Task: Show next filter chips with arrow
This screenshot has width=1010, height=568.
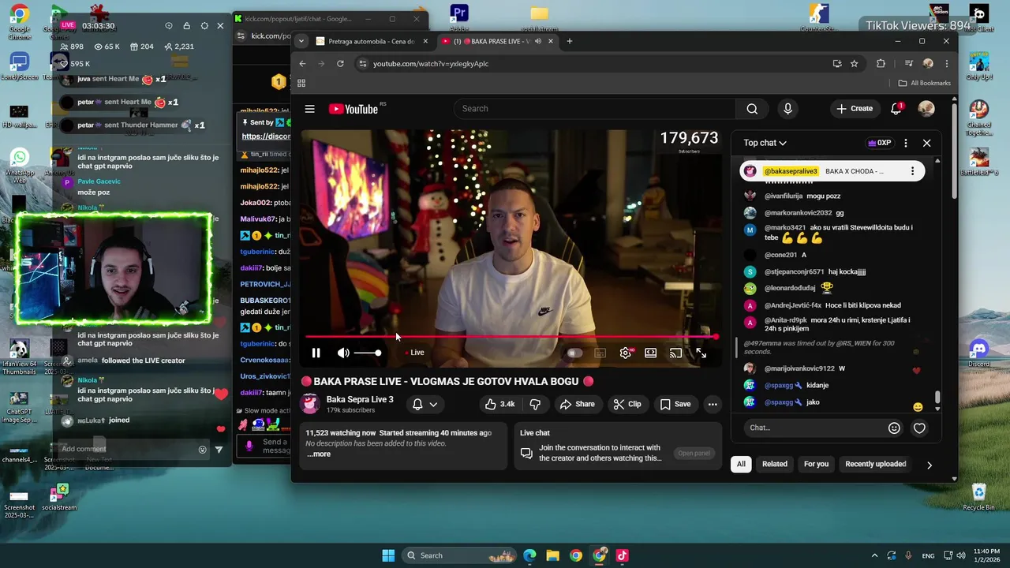Action: click(x=929, y=465)
